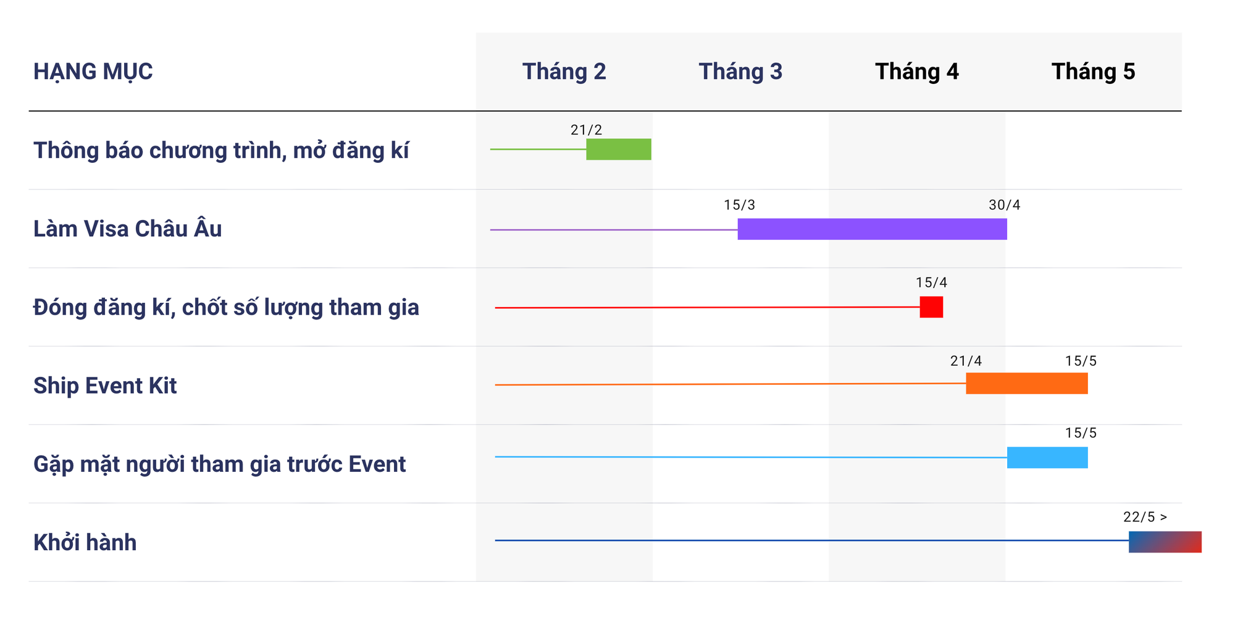Click the light-blue pre-event meeting bar
Screen dimensions: 1235x642
click(x=1047, y=458)
